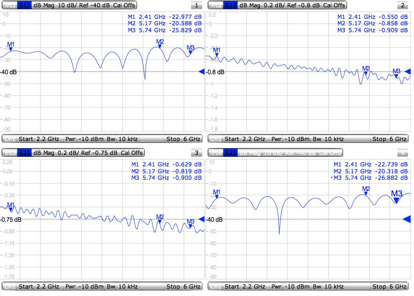Image resolution: width=414 pixels, height=296 pixels.
Task: Click the Stop 6 GHz frequency setting
Action: point(184,138)
